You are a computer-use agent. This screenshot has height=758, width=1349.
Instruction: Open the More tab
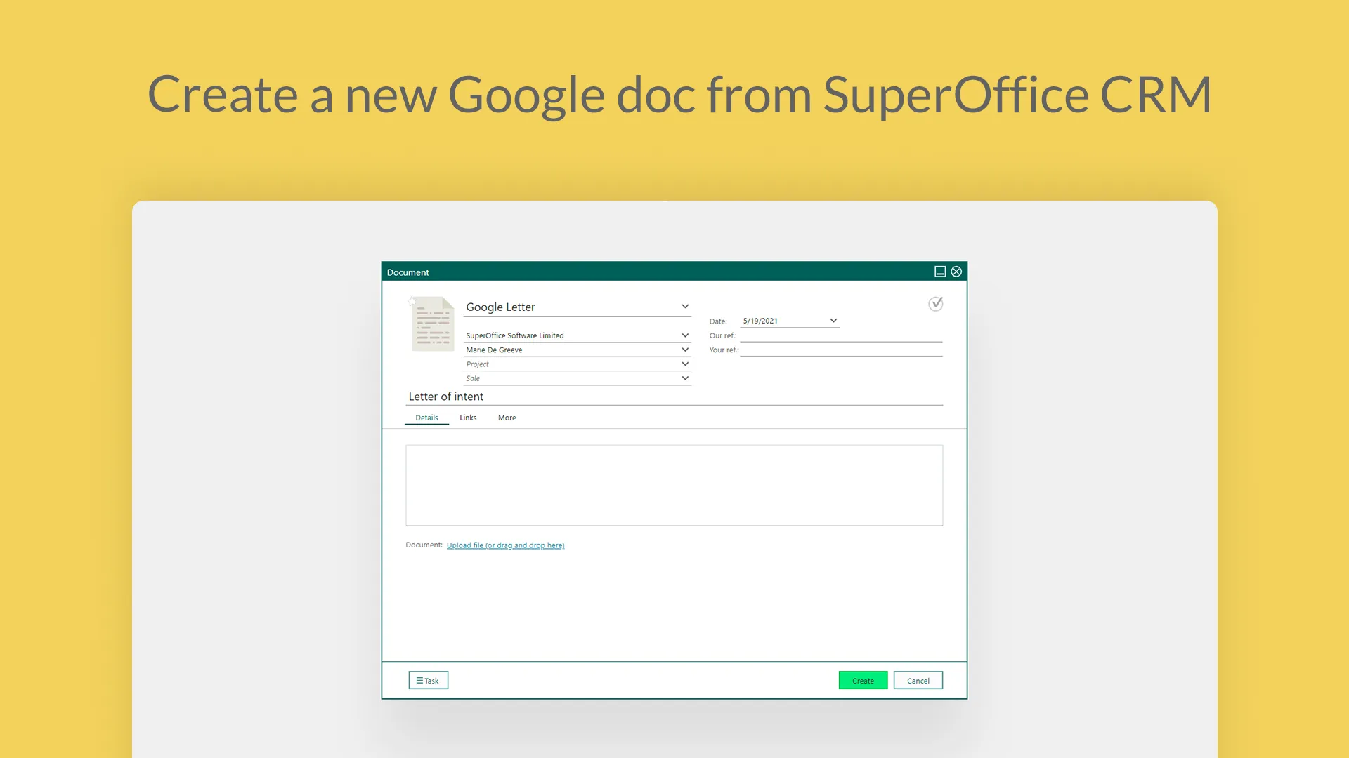click(x=507, y=418)
